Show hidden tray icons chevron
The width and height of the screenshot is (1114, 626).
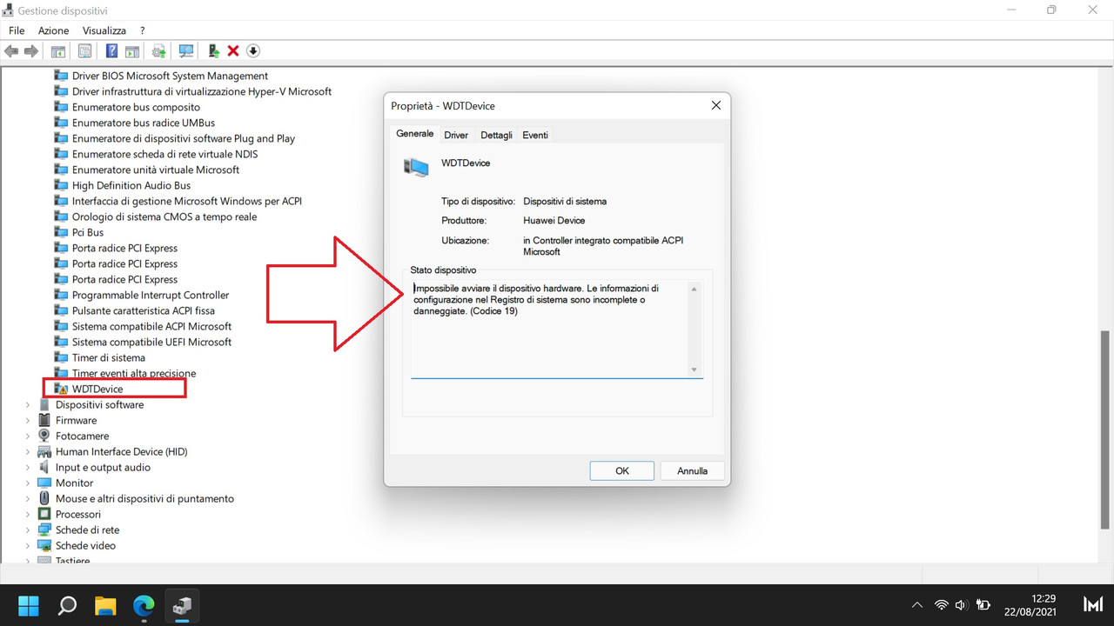pyautogui.click(x=916, y=605)
